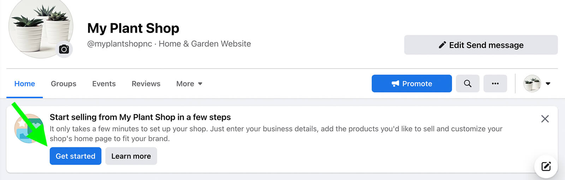The image size is (565, 180).
Task: Click the camera icon on profile photo
Action: pos(64,49)
